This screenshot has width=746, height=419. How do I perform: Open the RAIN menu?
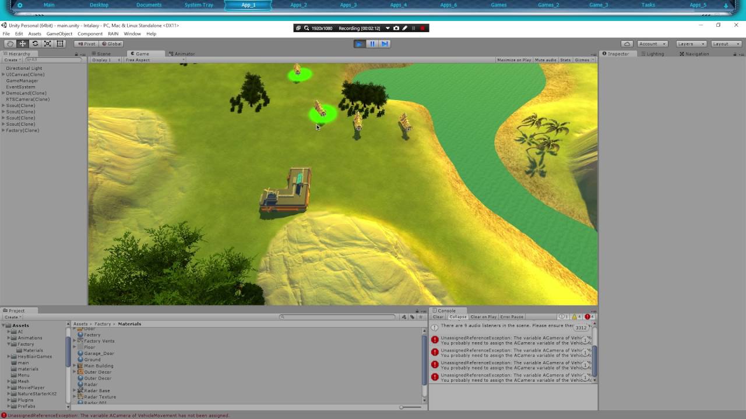tap(113, 34)
